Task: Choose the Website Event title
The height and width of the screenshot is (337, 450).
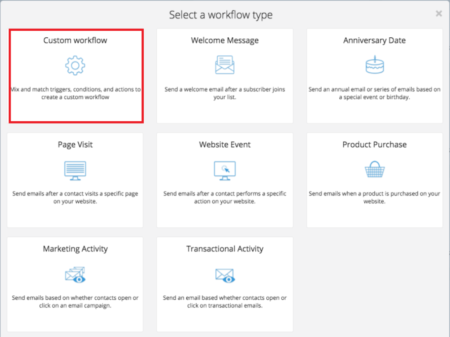Action: pos(225,145)
